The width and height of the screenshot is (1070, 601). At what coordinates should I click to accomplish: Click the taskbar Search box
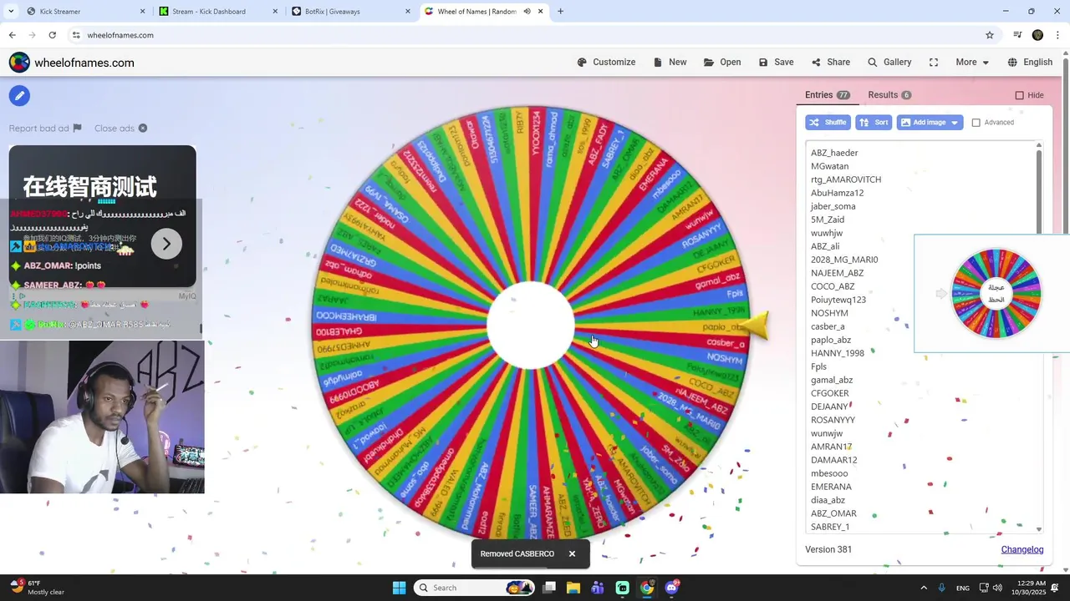click(474, 588)
